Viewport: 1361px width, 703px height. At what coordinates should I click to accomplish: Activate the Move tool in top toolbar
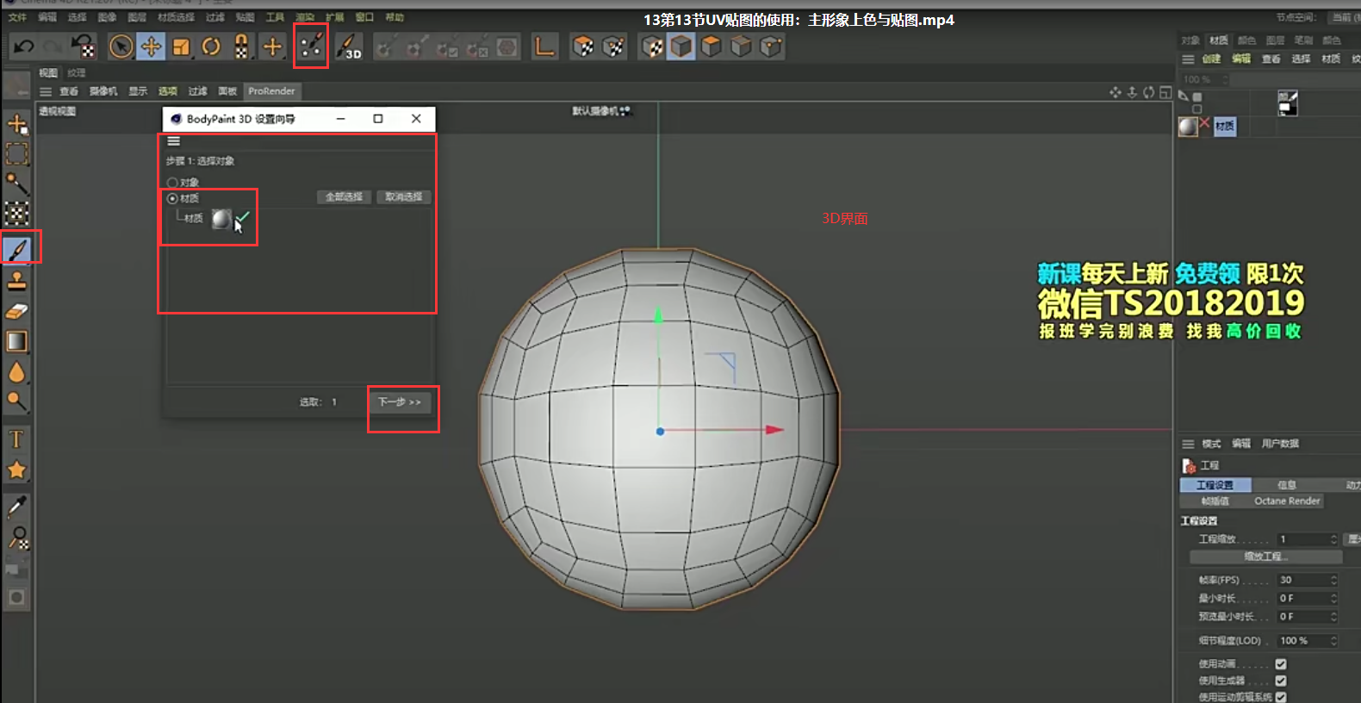pos(151,47)
